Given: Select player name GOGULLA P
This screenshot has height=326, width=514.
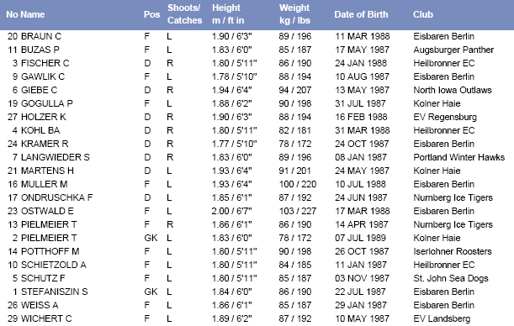Looking at the screenshot, I should (x=47, y=103).
